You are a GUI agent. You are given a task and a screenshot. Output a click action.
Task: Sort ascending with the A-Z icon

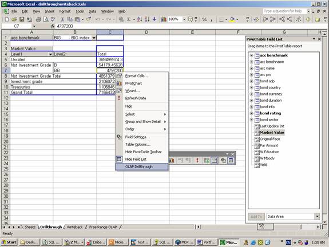click(x=140, y=19)
